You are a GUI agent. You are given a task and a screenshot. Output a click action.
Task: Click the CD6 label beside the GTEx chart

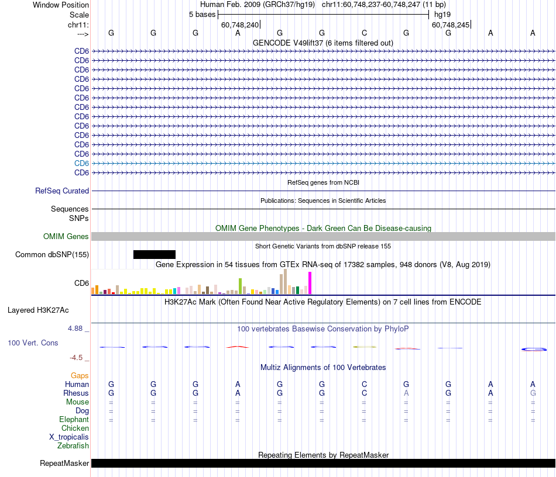click(81, 284)
